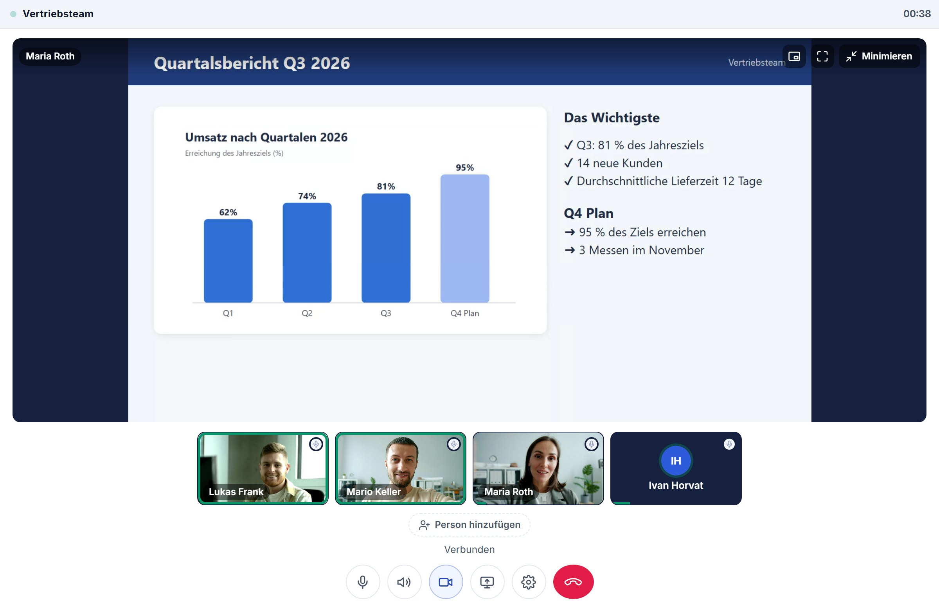Toggle the speaker audio button
The image size is (939, 610).
point(404,581)
